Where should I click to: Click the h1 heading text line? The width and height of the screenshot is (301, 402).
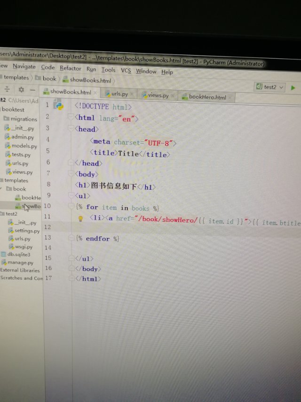point(115,186)
